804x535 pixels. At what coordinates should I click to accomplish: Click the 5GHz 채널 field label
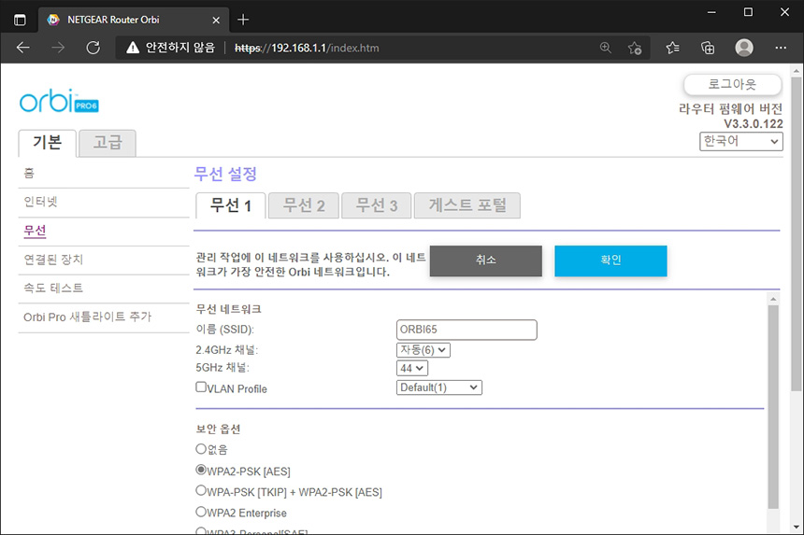pos(222,368)
